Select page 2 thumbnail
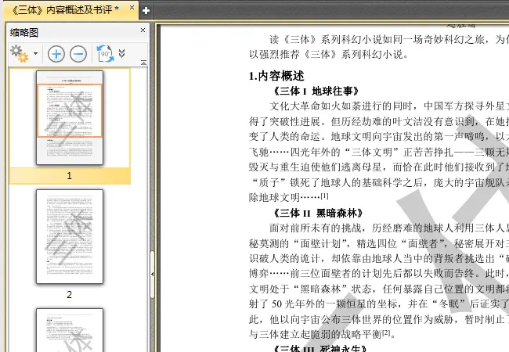The width and height of the screenshot is (509, 352). [x=70, y=236]
